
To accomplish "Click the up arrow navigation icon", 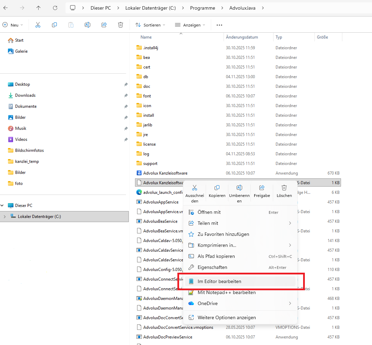I will (x=38, y=8).
